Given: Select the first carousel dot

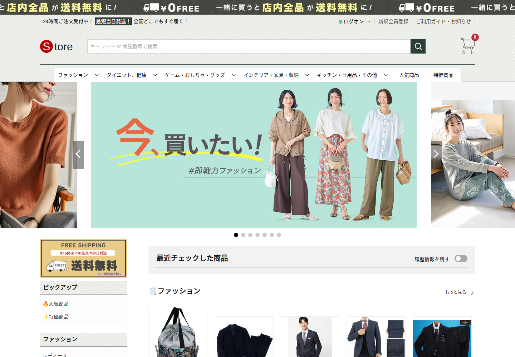Looking at the screenshot, I should pos(236,235).
